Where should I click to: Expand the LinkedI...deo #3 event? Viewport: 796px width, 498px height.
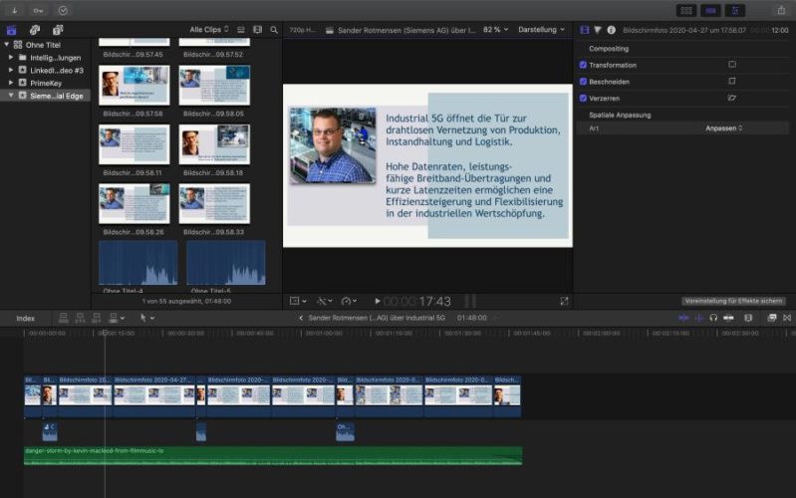click(11, 70)
